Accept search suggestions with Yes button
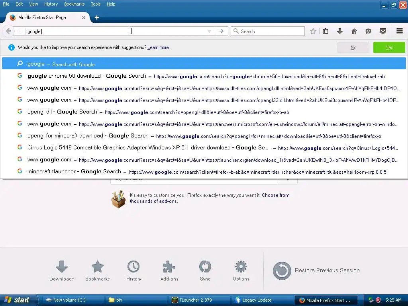This screenshot has width=408, height=306. (389, 47)
